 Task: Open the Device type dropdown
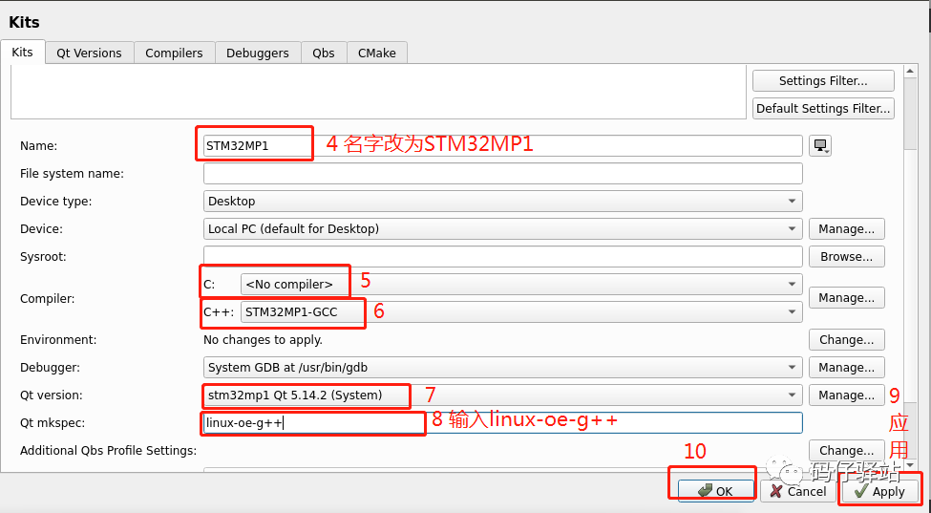point(503,202)
